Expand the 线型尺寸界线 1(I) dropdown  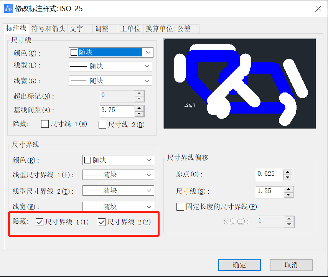tap(149, 175)
